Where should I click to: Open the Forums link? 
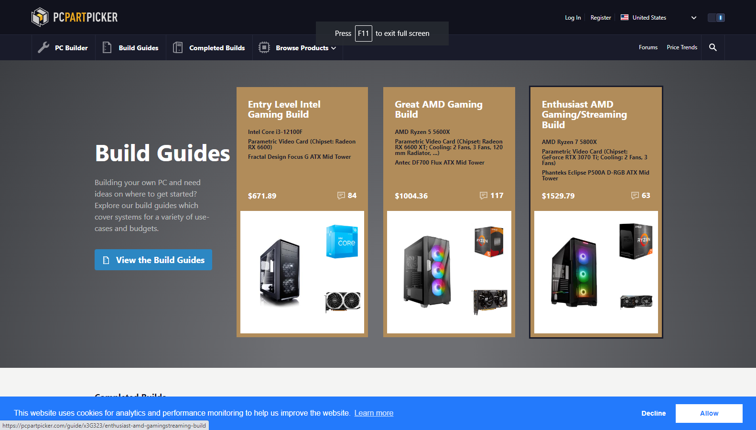point(648,47)
